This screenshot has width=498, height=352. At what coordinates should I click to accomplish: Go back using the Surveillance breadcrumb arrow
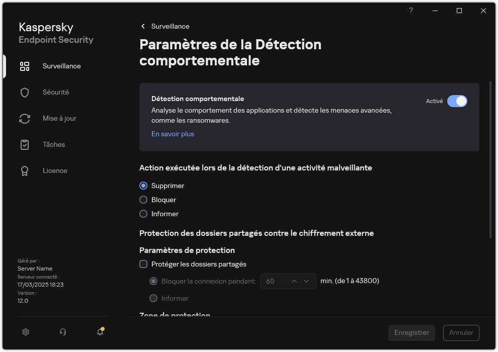point(142,26)
